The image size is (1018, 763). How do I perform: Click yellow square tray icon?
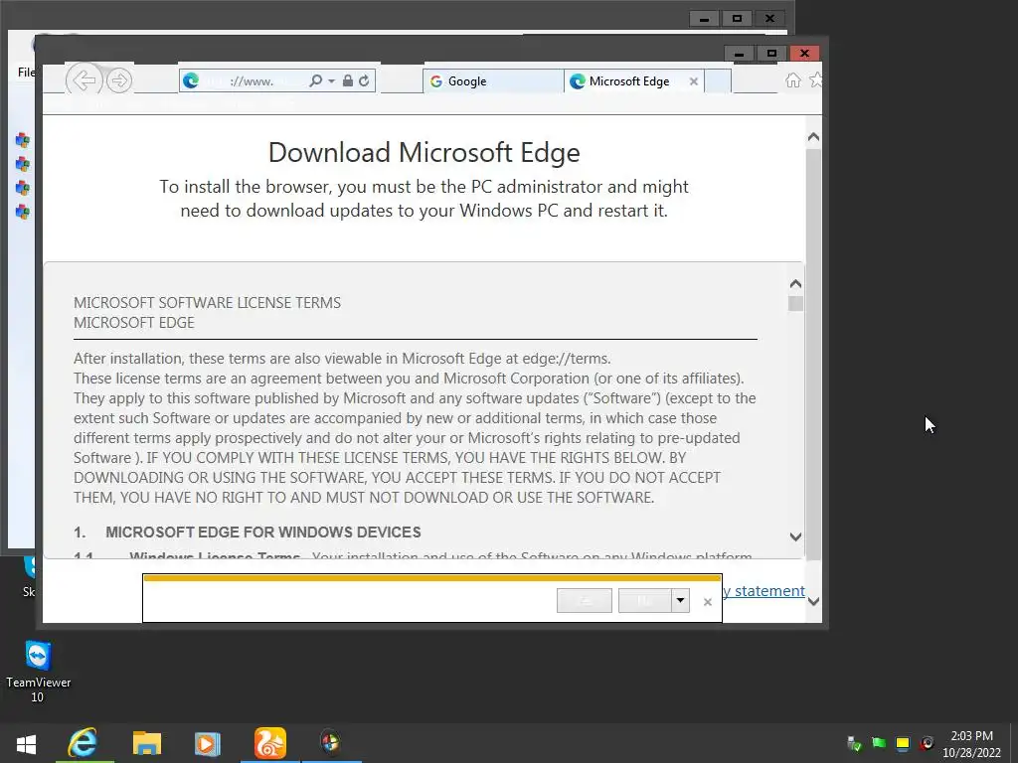tap(903, 743)
